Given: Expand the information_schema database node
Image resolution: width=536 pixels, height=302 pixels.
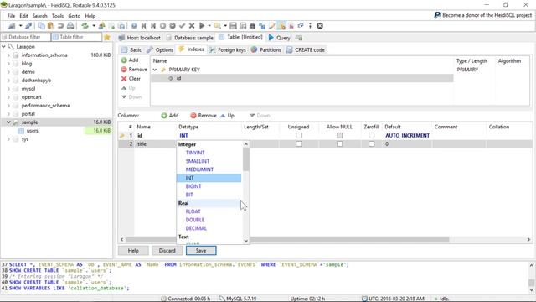Looking at the screenshot, I should click(8, 55).
